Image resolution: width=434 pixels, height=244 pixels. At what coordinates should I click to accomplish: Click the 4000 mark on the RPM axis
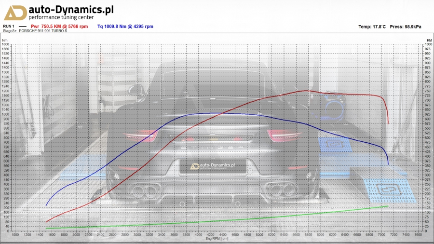pyautogui.click(x=198, y=235)
